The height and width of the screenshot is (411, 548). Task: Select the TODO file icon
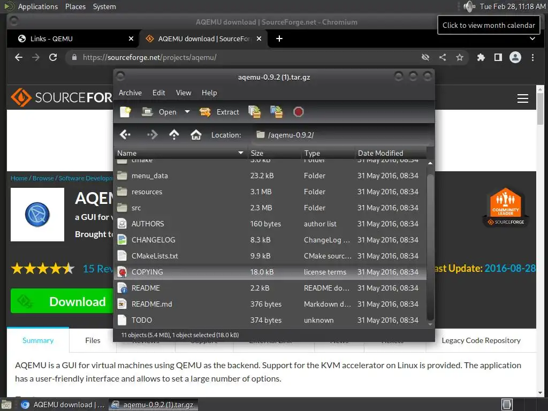(x=122, y=320)
